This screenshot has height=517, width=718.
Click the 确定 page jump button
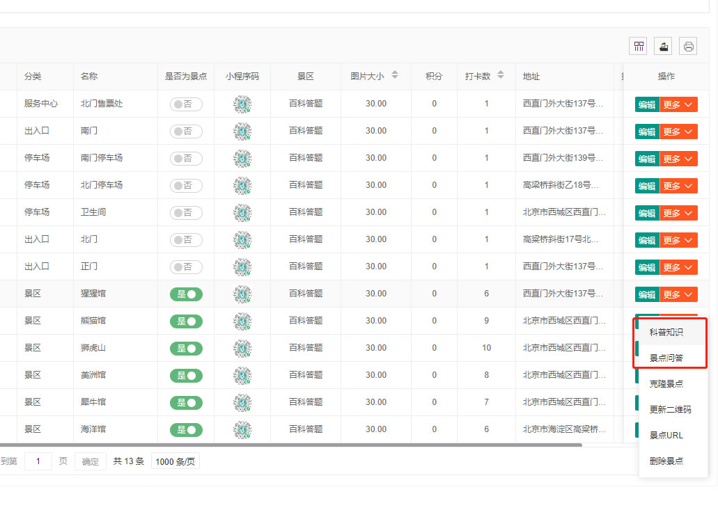tap(91, 461)
